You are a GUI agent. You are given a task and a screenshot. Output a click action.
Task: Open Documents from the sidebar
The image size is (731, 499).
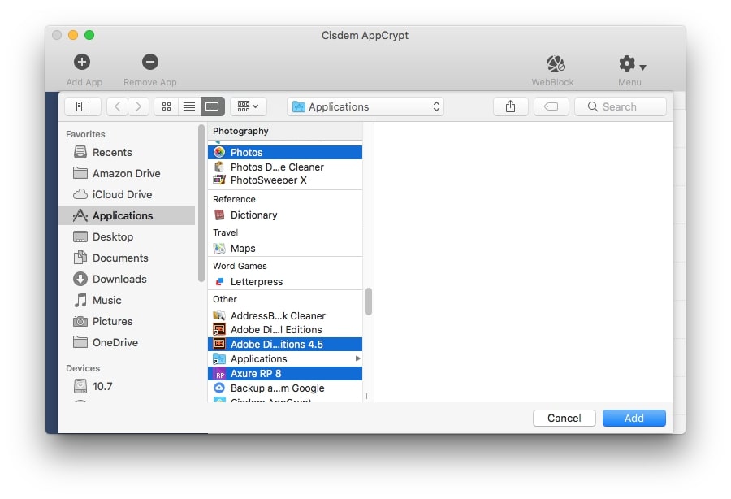pyautogui.click(x=128, y=258)
